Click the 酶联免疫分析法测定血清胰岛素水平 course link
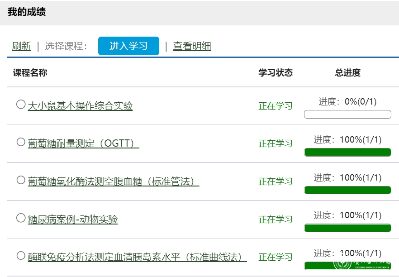Image resolution: width=399 pixels, height=277 pixels. (x=137, y=257)
